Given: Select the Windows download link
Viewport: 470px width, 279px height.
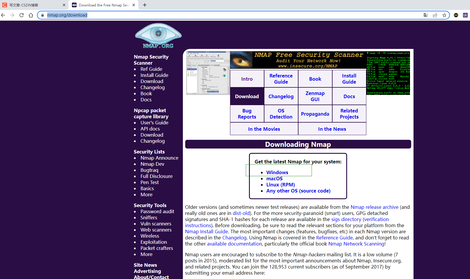Looking at the screenshot, I should pos(277,172).
